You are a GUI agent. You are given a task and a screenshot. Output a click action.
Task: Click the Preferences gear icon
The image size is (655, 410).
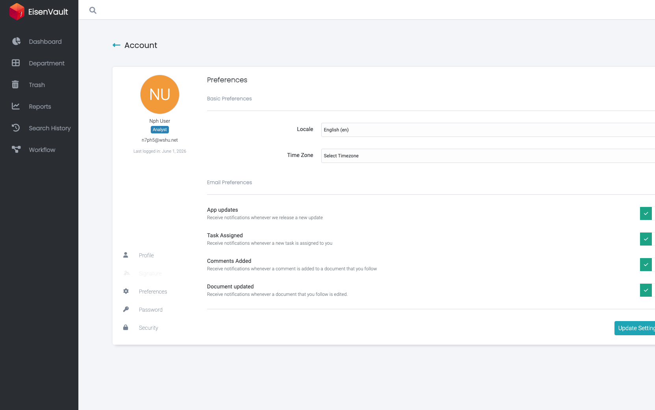click(x=126, y=291)
